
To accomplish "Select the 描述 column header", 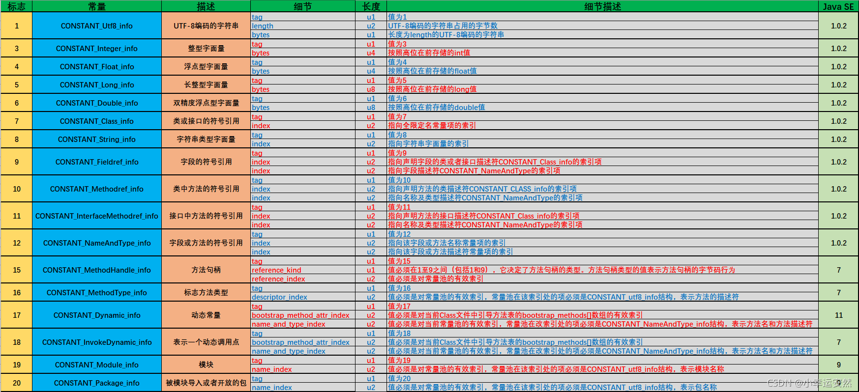I will (206, 6).
